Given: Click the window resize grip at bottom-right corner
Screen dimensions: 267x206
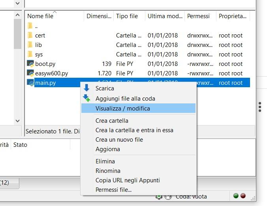Looking at the screenshot, I should (x=253, y=199).
